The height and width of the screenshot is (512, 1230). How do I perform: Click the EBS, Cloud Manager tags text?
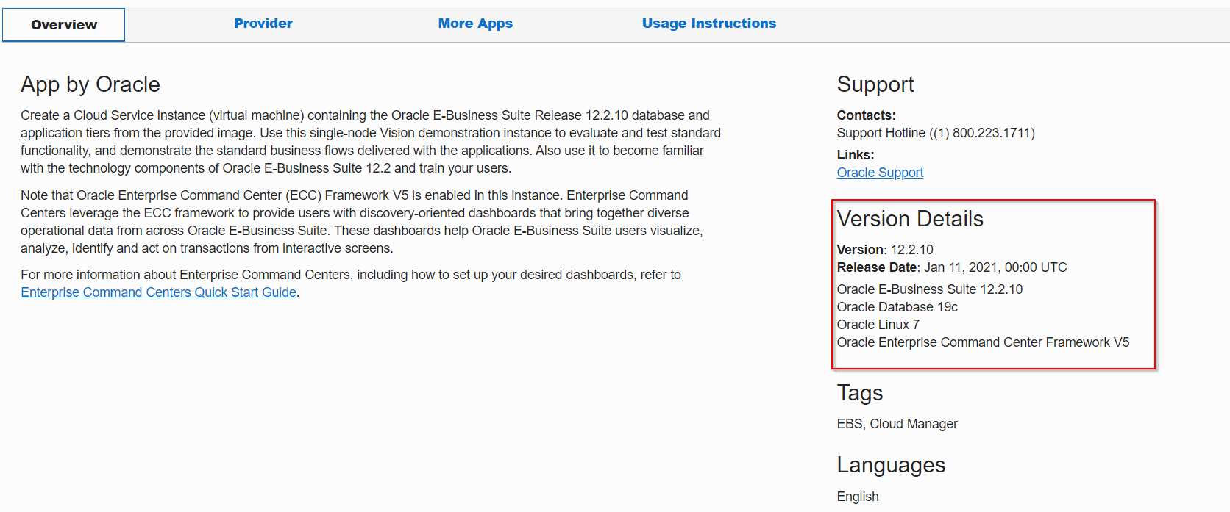coord(897,424)
